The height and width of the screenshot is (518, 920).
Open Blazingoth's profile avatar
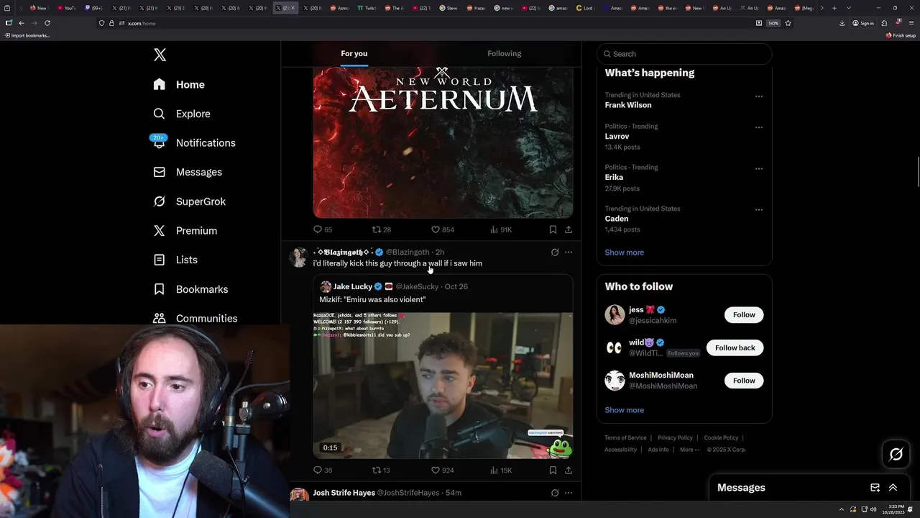(298, 257)
